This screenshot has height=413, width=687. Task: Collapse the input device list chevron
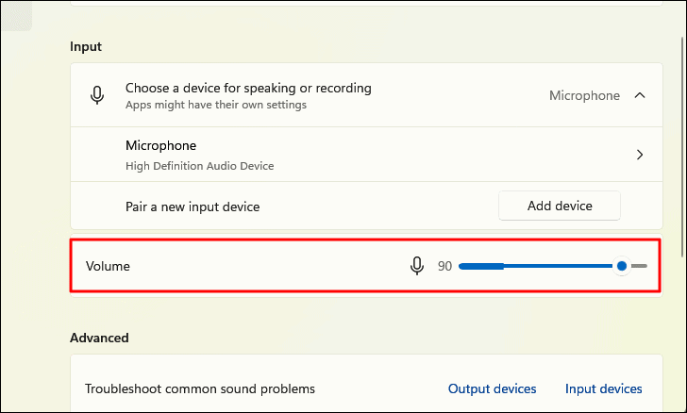(x=640, y=95)
